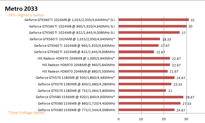Click the data value 23.33
The image size is (205, 123).
[178, 84]
